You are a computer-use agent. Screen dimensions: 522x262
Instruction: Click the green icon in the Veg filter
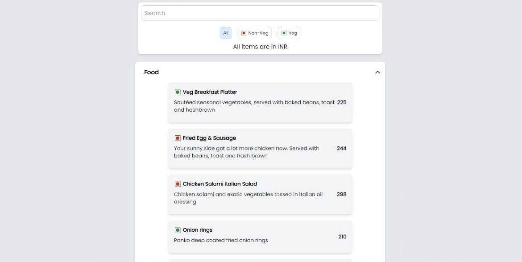284,33
